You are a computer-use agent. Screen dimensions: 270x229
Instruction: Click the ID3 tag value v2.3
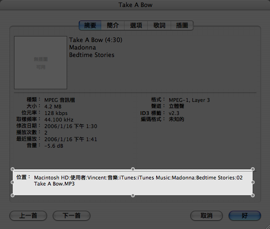[174, 113]
